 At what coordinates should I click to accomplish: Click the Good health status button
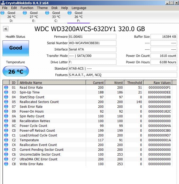point(16,48)
